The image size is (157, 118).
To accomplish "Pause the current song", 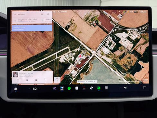I will click(x=36, y=80).
